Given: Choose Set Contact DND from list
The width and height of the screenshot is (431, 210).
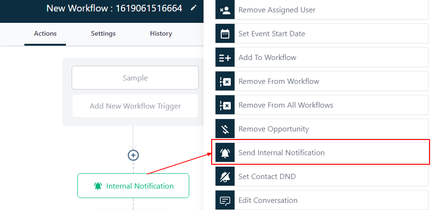Looking at the screenshot, I should pos(267,177).
